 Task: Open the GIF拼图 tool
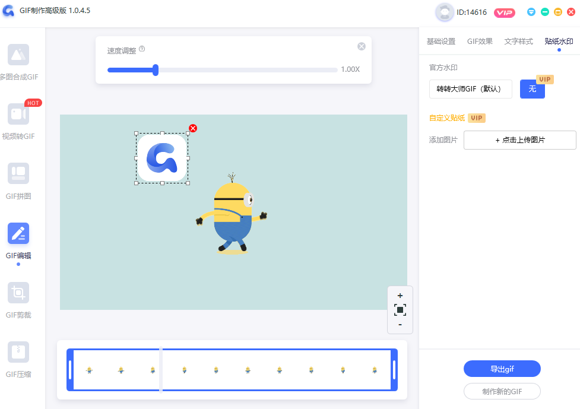tap(18, 181)
